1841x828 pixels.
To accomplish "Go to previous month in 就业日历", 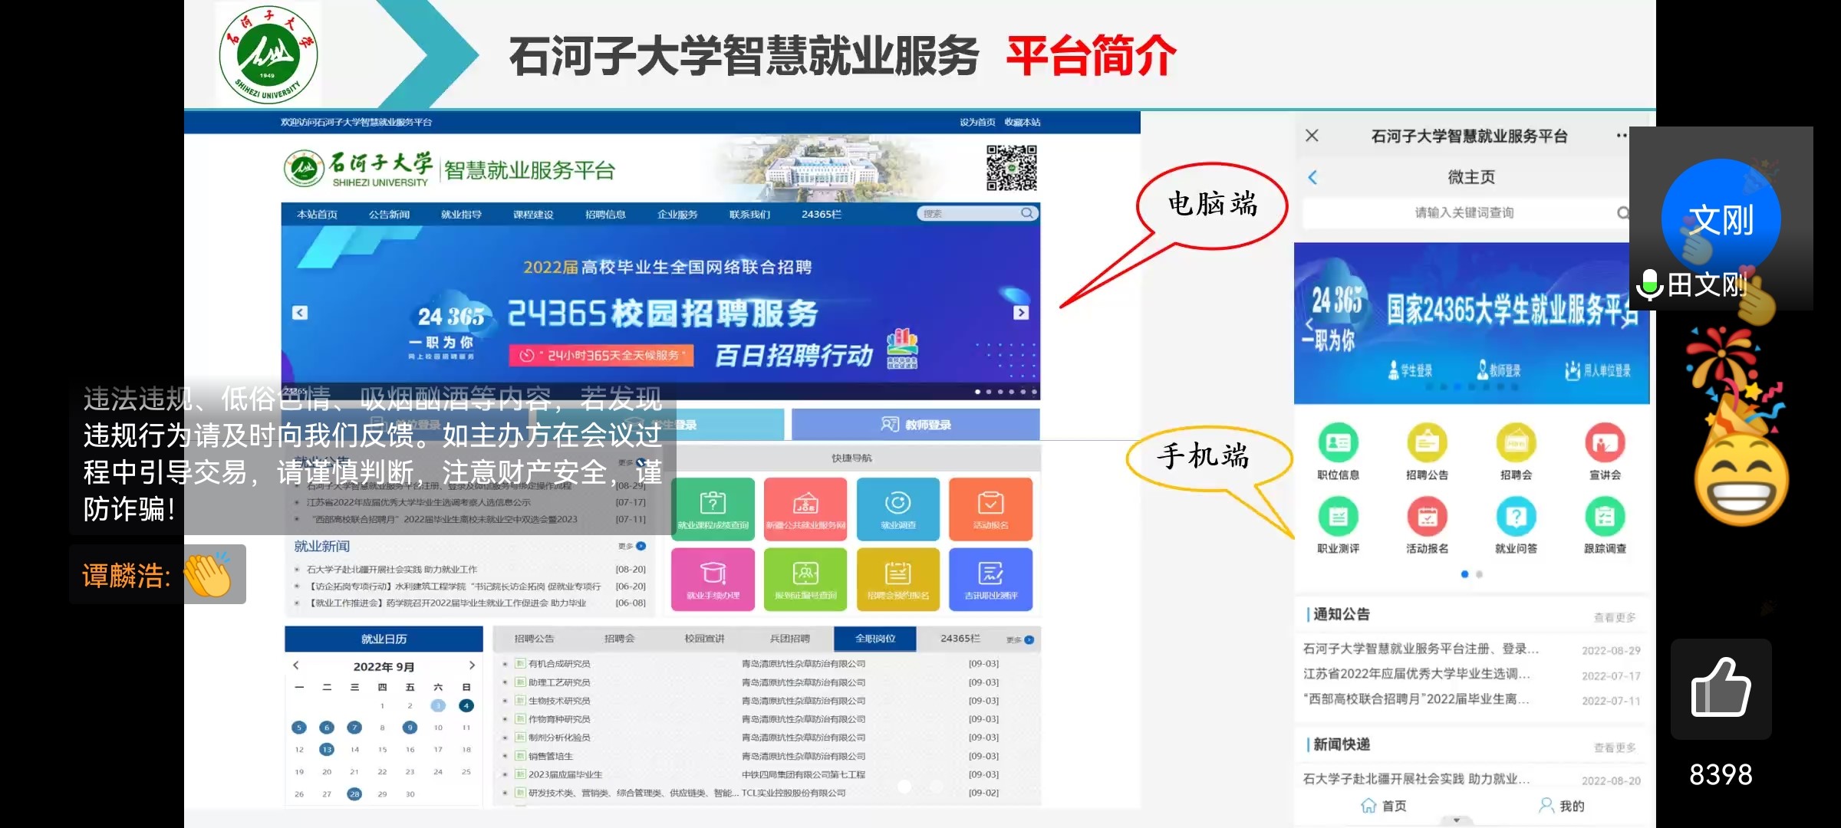I will [296, 665].
